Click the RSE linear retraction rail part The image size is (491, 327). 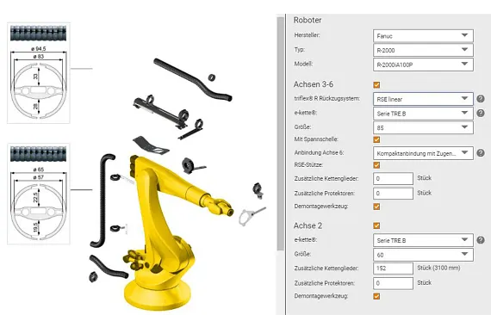161,111
